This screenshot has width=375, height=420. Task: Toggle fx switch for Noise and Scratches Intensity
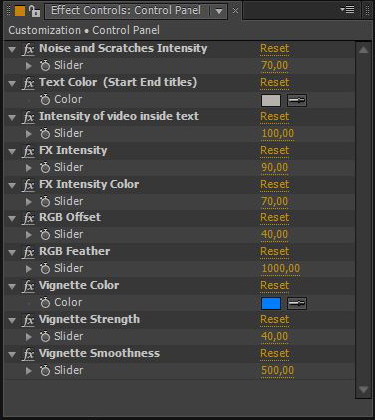pos(29,49)
